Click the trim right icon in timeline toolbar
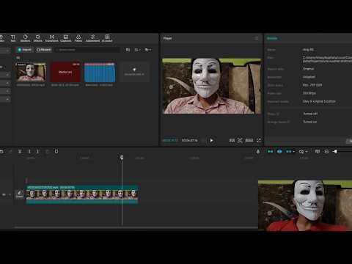This screenshot has width=352, height=264. click(x=37, y=152)
